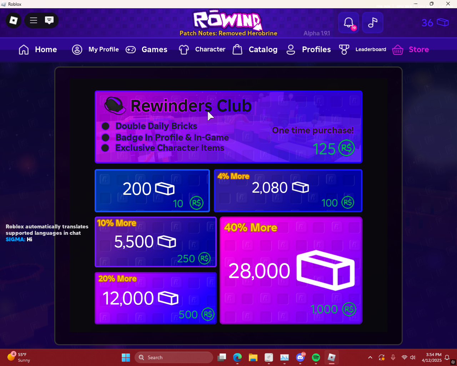Buy 200 bricks for 10 Robux

152,191
